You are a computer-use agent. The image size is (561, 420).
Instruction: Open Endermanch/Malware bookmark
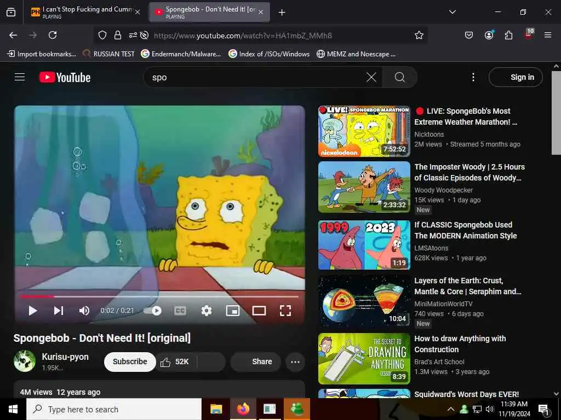[181, 54]
